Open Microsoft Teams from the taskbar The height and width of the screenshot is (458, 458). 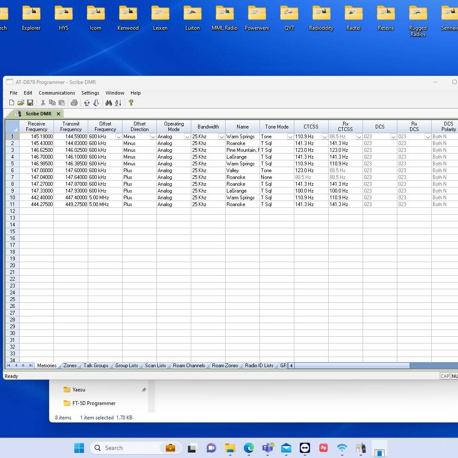[x=268, y=448]
